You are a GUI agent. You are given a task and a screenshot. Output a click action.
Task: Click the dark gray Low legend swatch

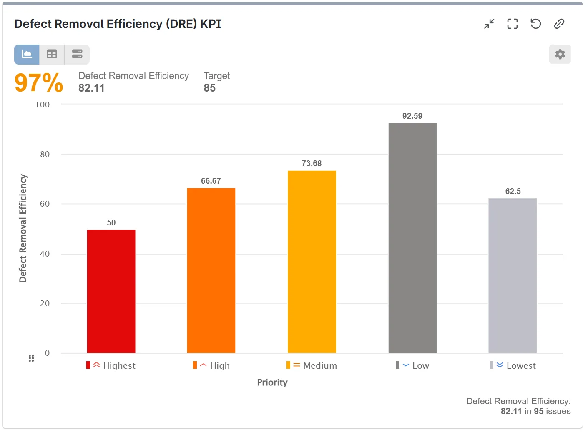point(397,365)
